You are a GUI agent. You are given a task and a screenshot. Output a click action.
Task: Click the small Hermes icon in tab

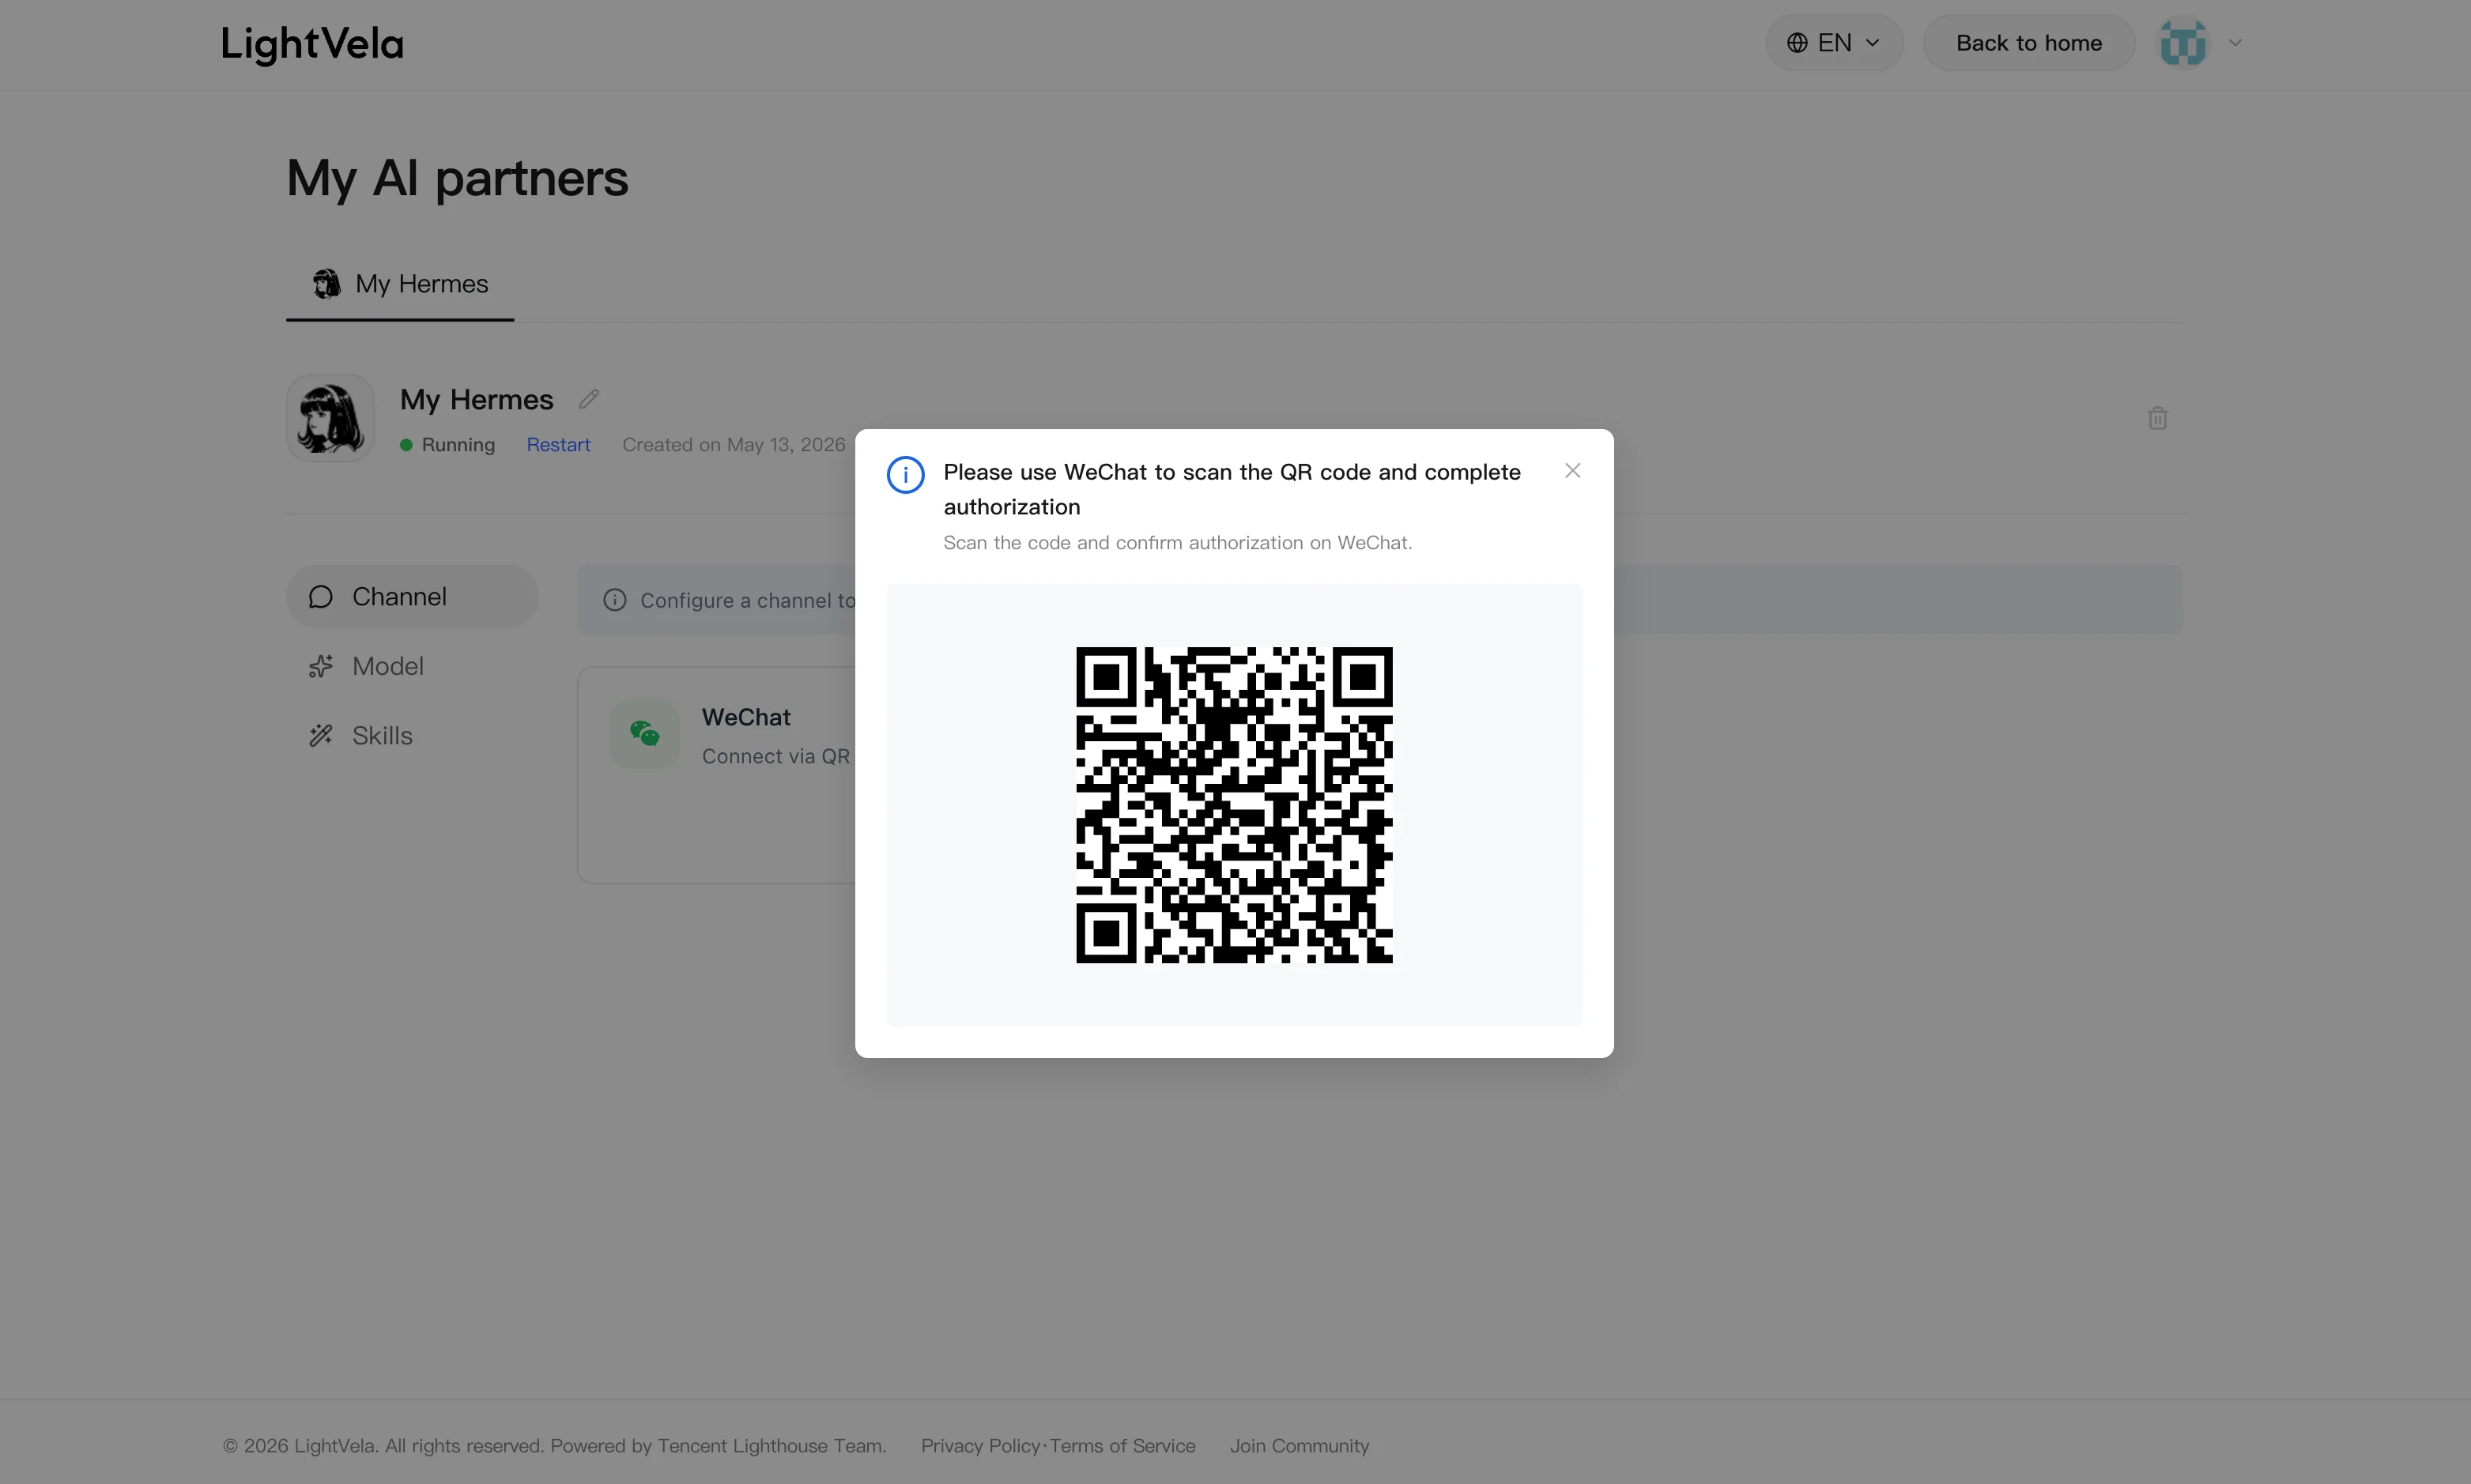326,284
